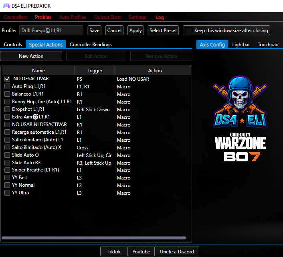Click the Macro cell in Slide Auto O row
283x257 pixels.
[123, 155]
